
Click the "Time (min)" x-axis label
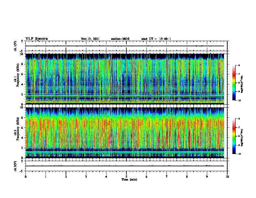click(129, 180)
